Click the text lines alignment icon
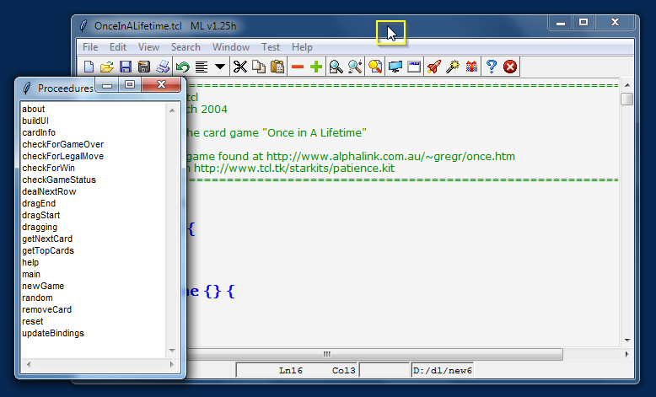Image resolution: width=656 pixels, height=397 pixels. click(x=202, y=67)
